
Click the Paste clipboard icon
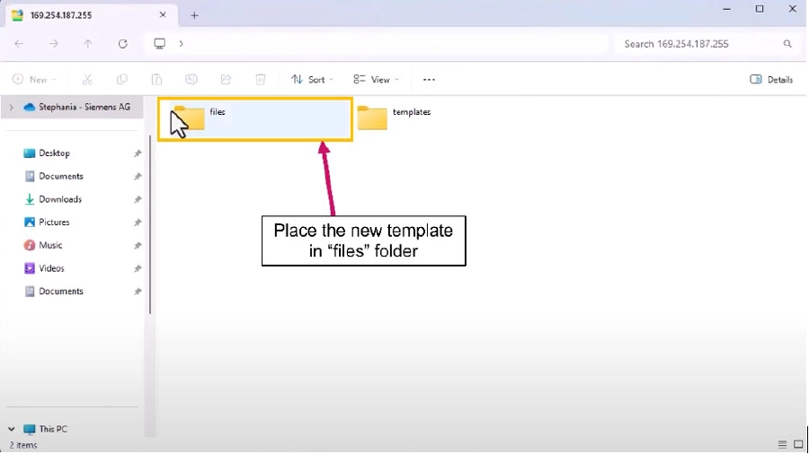point(156,80)
